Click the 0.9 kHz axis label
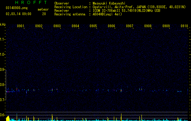This screenshot has height=121, width=191. pos(3,70)
